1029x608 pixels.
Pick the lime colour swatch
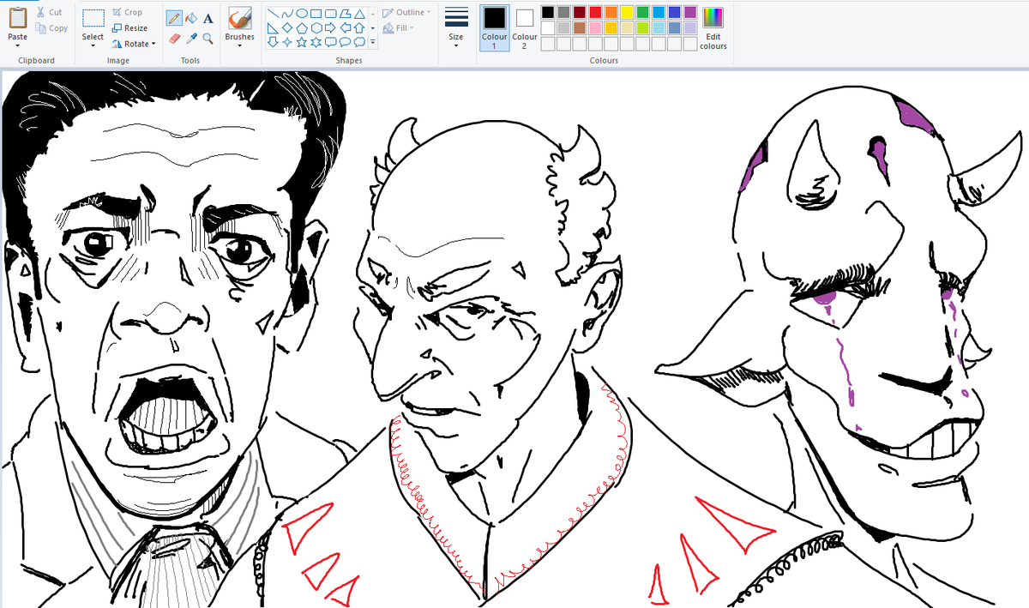point(642,27)
